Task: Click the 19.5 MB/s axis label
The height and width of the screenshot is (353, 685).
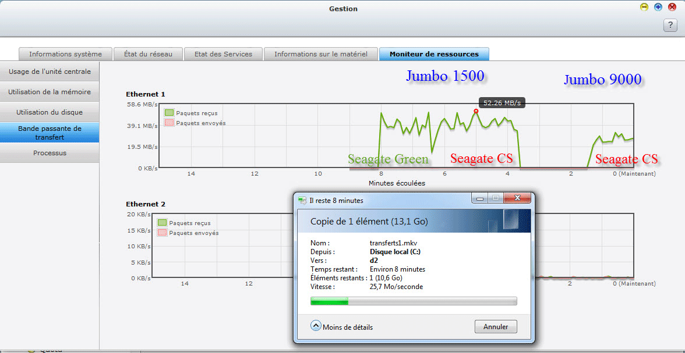Action: tap(141, 147)
